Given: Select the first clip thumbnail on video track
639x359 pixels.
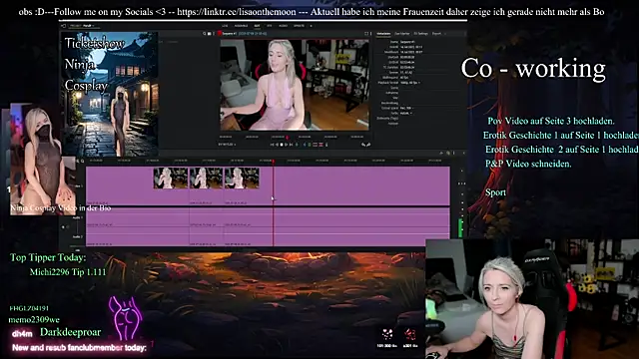Looking at the screenshot, I should click(171, 179).
